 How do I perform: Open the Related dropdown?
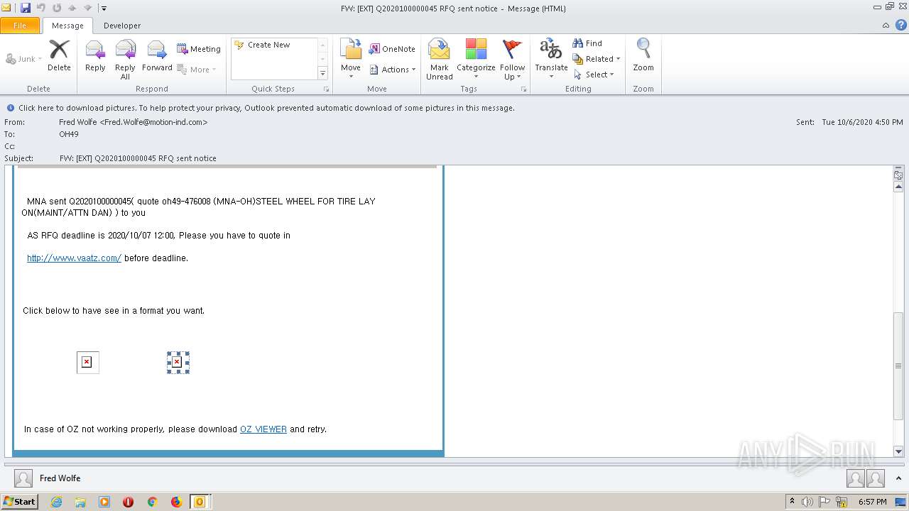coord(597,59)
